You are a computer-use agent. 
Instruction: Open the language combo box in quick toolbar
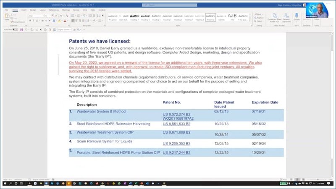64,29
